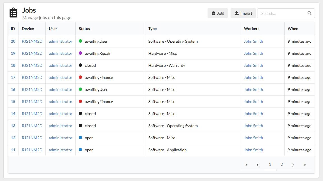Jump to the last page arrow

click(x=305, y=165)
